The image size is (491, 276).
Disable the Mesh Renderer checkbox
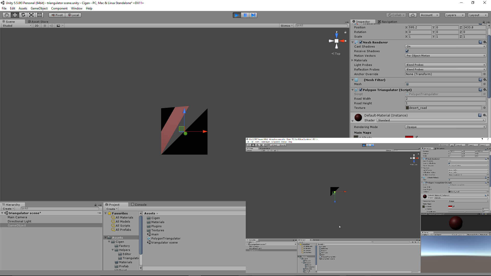(361, 42)
